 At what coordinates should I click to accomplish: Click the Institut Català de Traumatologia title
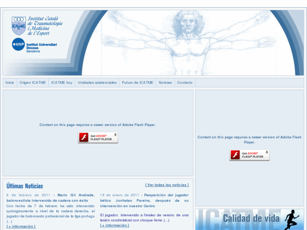point(45,26)
